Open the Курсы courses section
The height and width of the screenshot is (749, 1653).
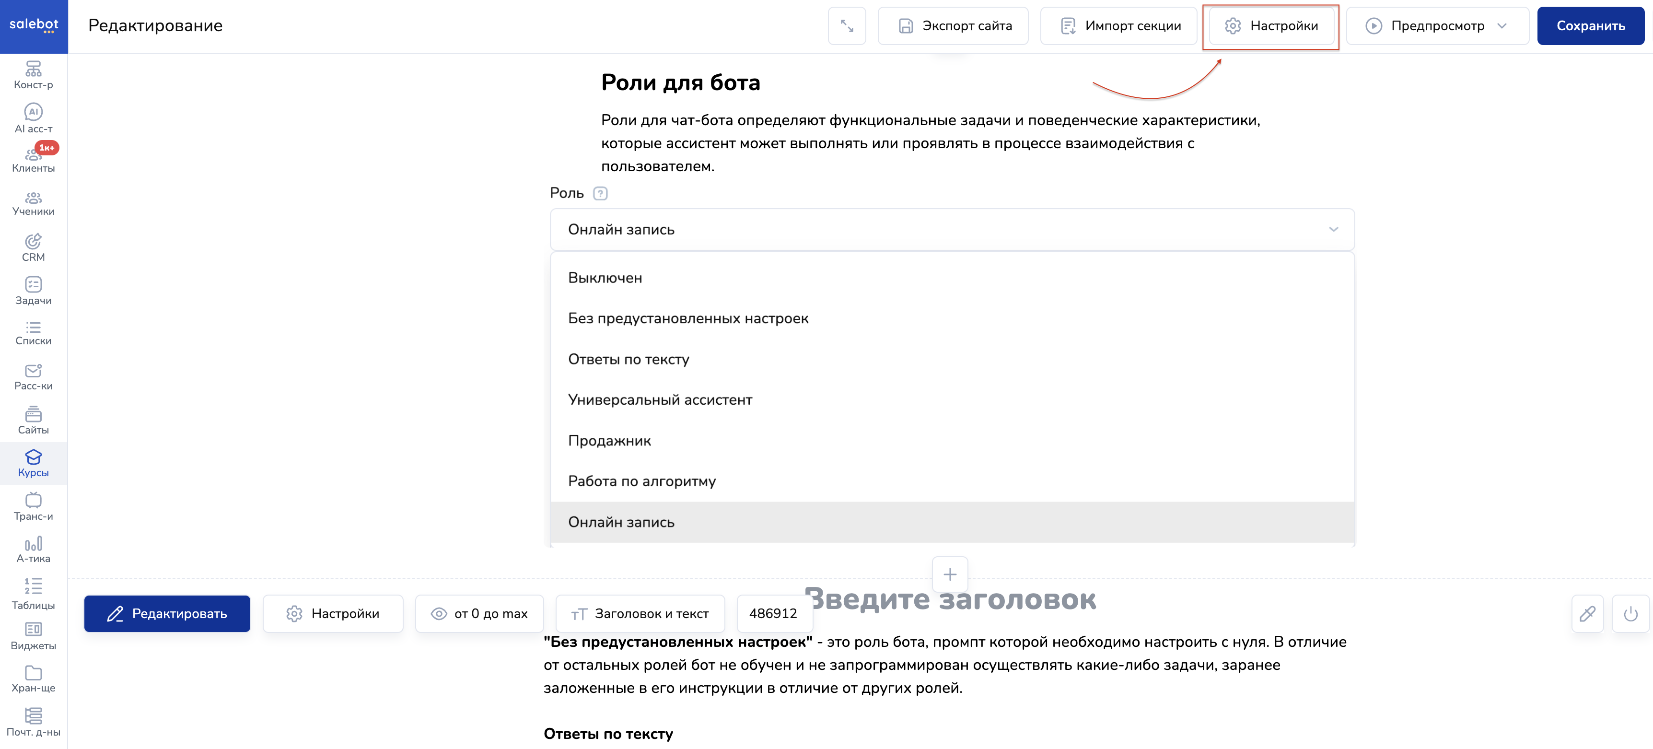(34, 463)
